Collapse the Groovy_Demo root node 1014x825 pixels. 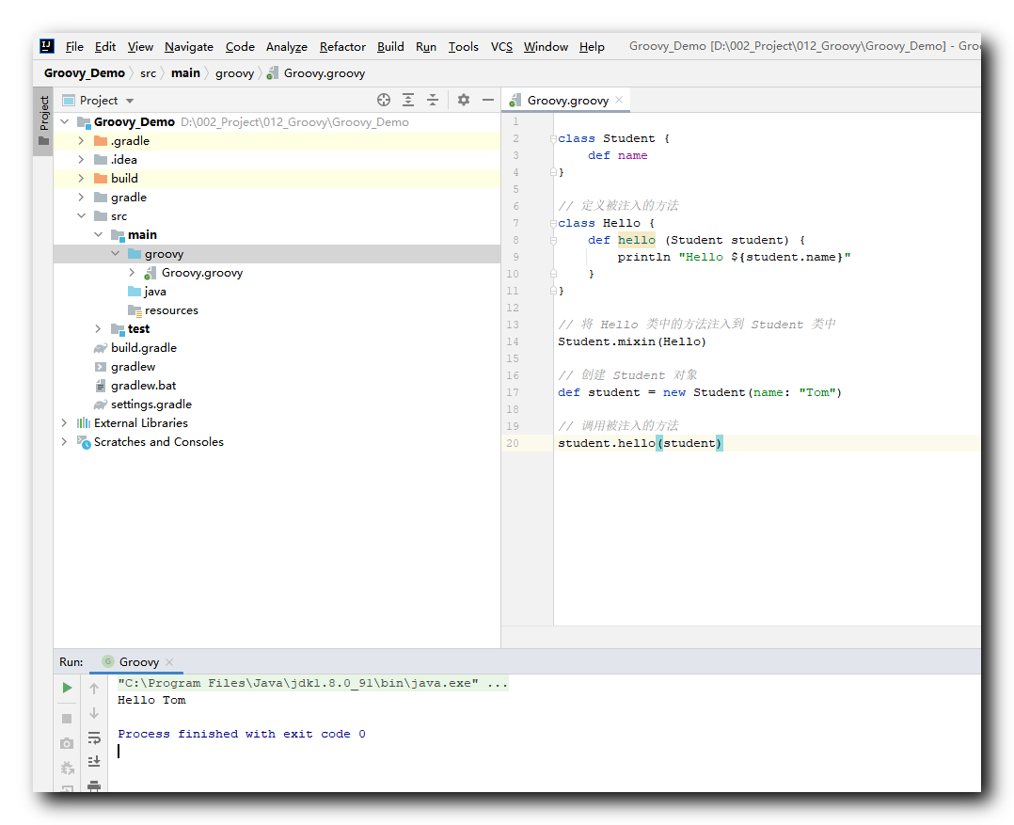point(65,121)
